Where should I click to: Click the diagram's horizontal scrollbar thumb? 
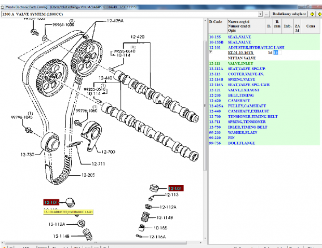click(96, 242)
